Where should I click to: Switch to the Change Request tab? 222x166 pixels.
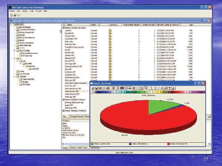click(76, 116)
